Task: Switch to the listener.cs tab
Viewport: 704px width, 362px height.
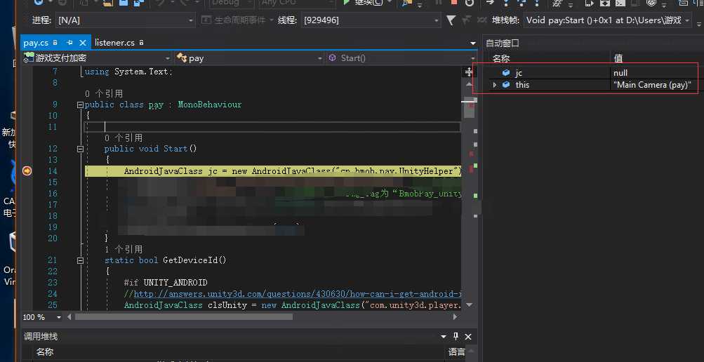Action: point(115,43)
